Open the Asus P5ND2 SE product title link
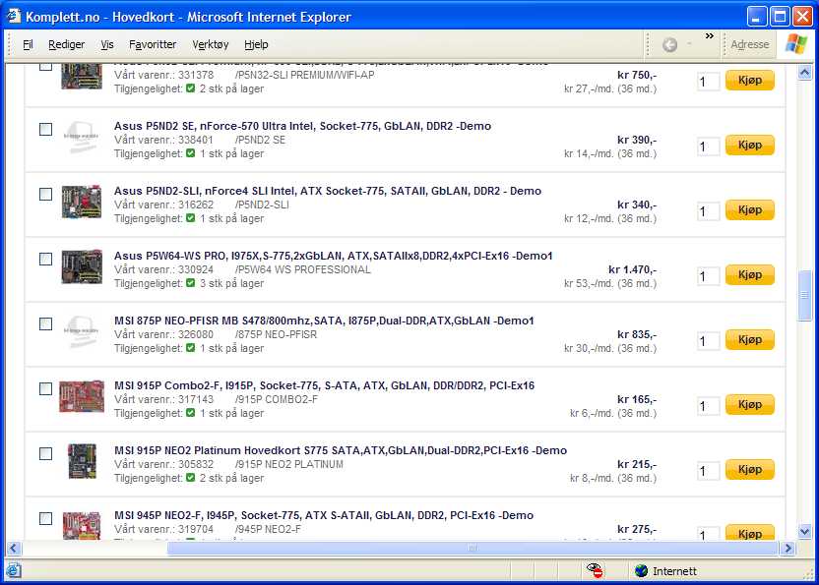The image size is (819, 585). (x=302, y=126)
